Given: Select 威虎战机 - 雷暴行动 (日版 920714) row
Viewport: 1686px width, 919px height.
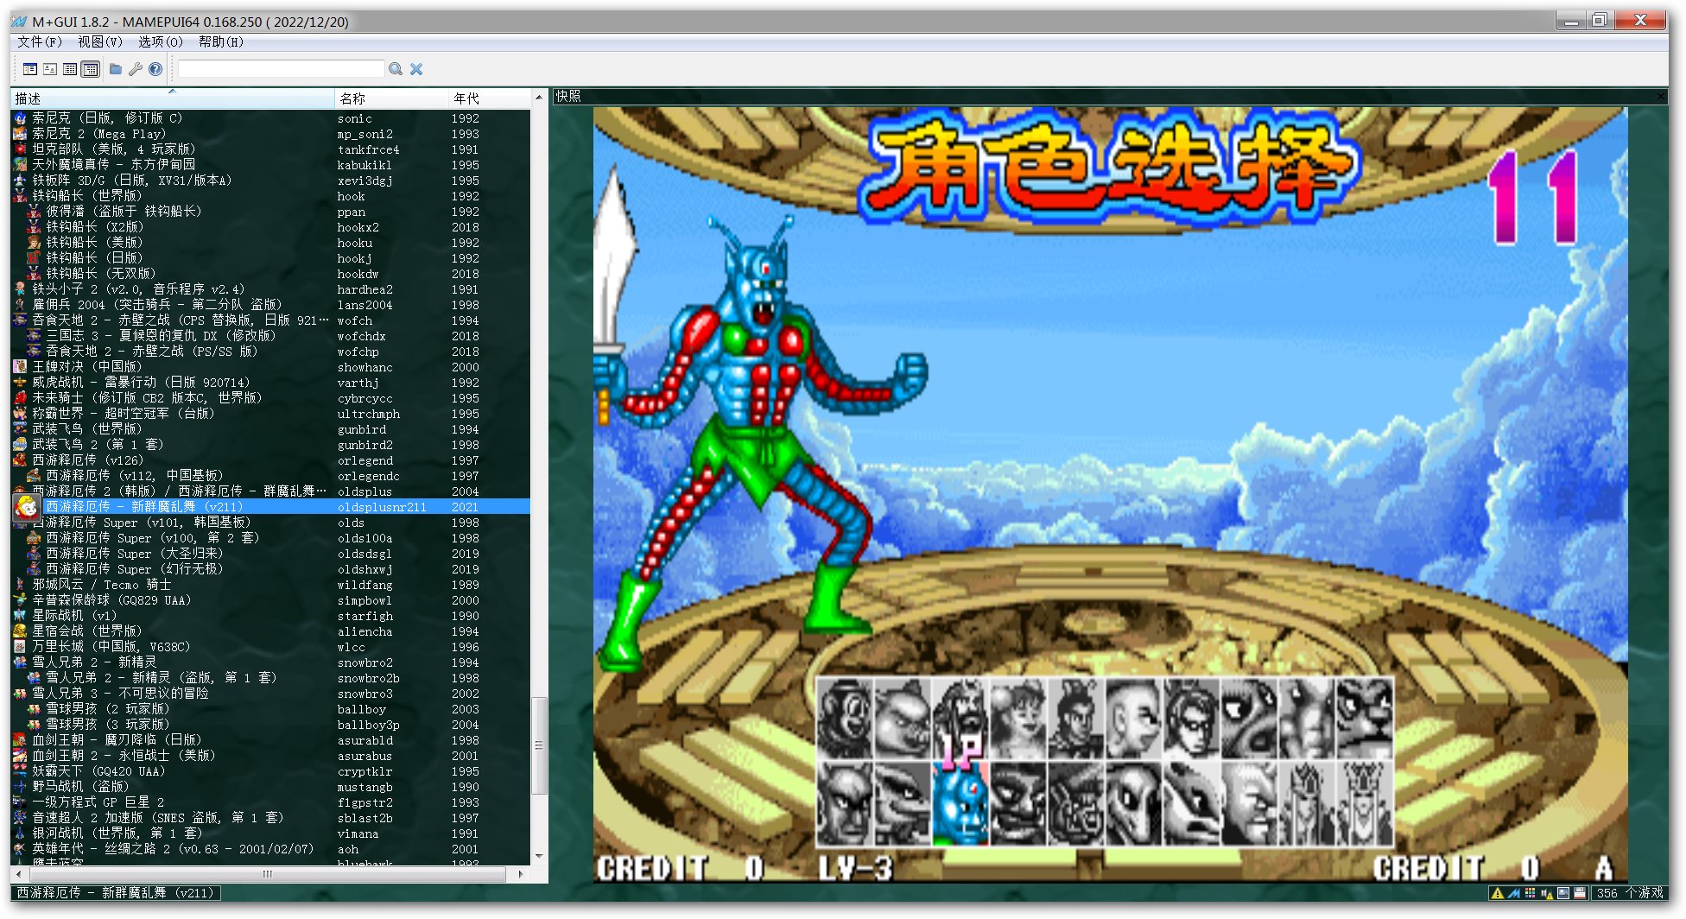Looking at the screenshot, I should pyautogui.click(x=271, y=383).
